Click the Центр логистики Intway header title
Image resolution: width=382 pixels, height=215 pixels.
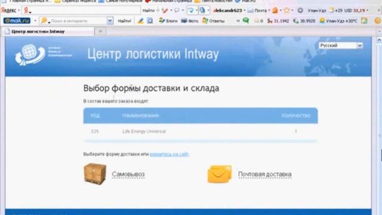pyautogui.click(x=153, y=54)
